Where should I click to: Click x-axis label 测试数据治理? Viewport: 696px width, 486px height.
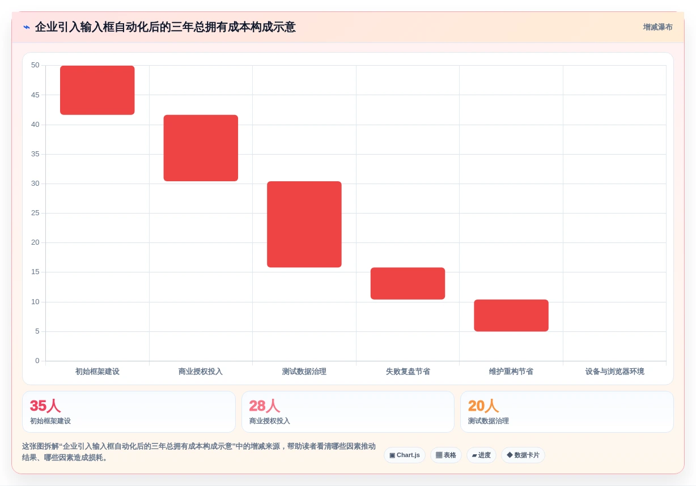pos(304,372)
